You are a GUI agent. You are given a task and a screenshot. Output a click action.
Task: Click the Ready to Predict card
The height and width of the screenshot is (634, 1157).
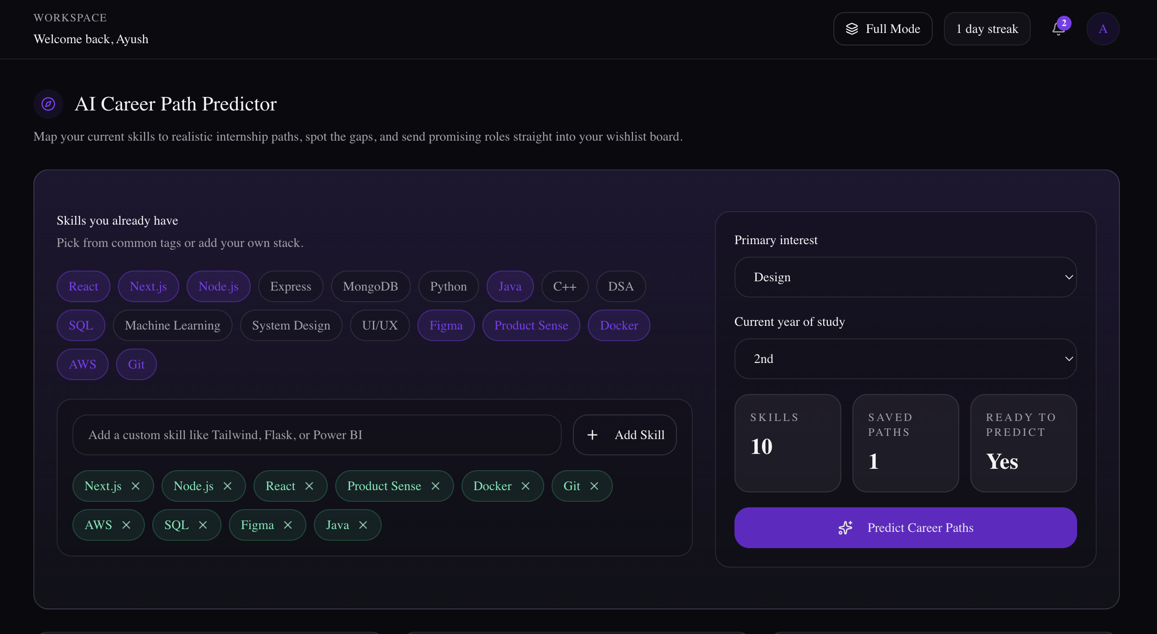(x=1023, y=443)
